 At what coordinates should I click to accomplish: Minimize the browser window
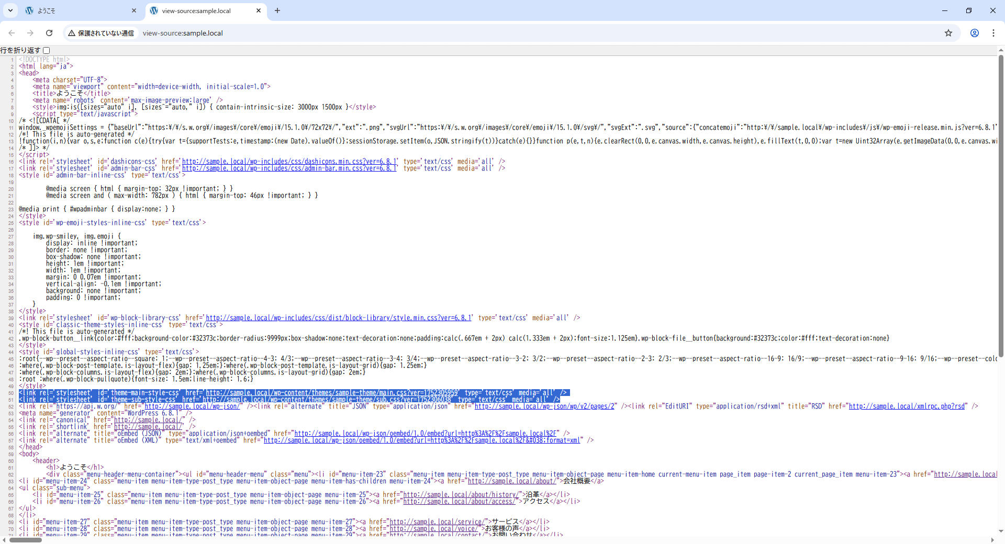pyautogui.click(x=945, y=10)
